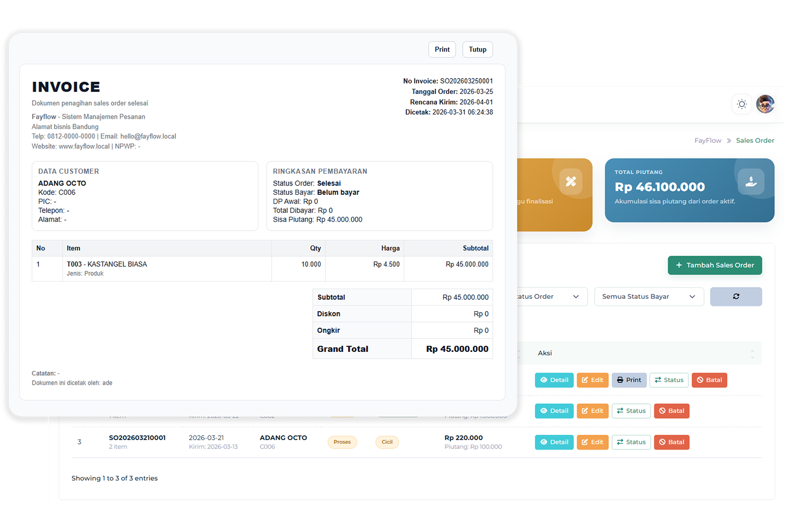799x526 pixels.
Task: Go to the FayFlow breadcrumb link
Action: pyautogui.click(x=708, y=140)
